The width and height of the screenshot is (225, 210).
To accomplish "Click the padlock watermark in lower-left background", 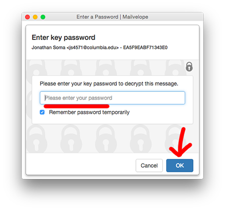I will click(37, 139).
